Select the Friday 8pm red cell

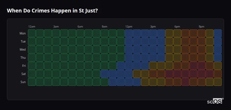(x=193, y=66)
